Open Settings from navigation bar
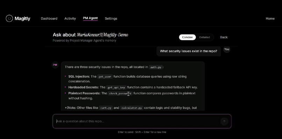This screenshot has height=139, width=282. 111,18
